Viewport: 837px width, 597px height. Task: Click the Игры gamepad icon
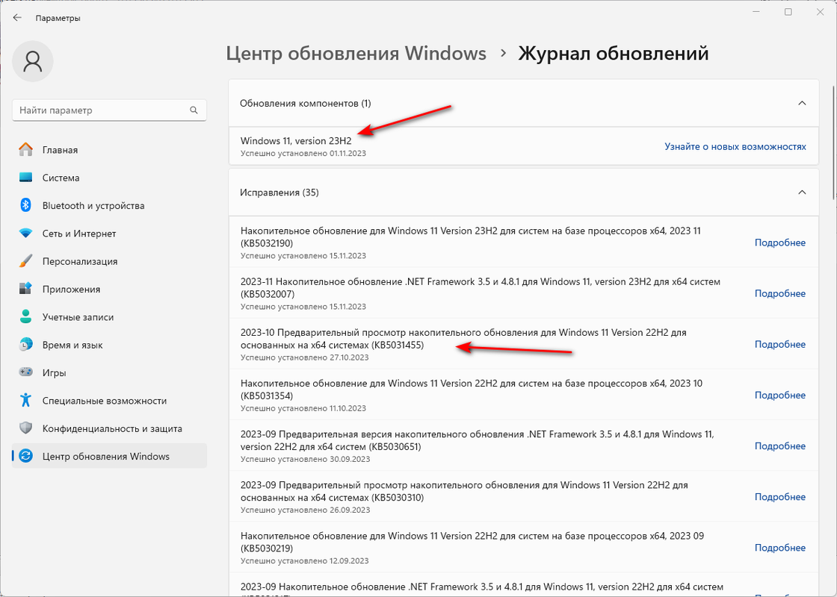click(x=25, y=372)
